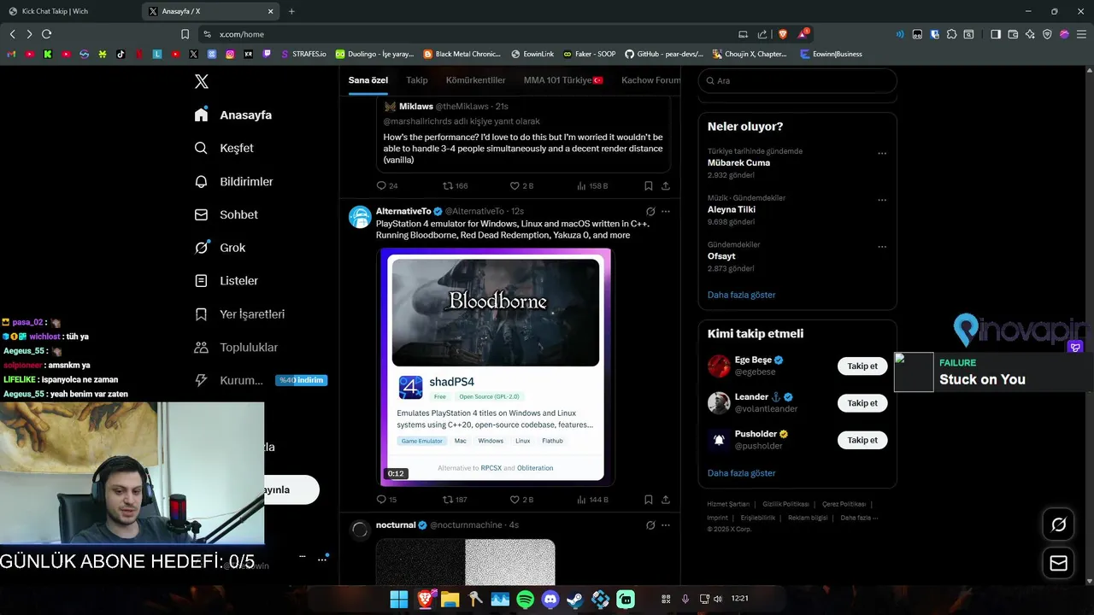1094x615 pixels.
Task: Switch to the Kömürkentliler tab
Action: click(x=476, y=80)
